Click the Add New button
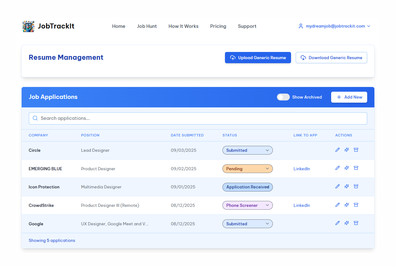Screen dimensions: 396x266 tap(349, 97)
